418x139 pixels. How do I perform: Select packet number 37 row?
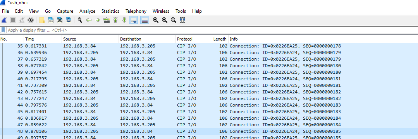pos(209,59)
